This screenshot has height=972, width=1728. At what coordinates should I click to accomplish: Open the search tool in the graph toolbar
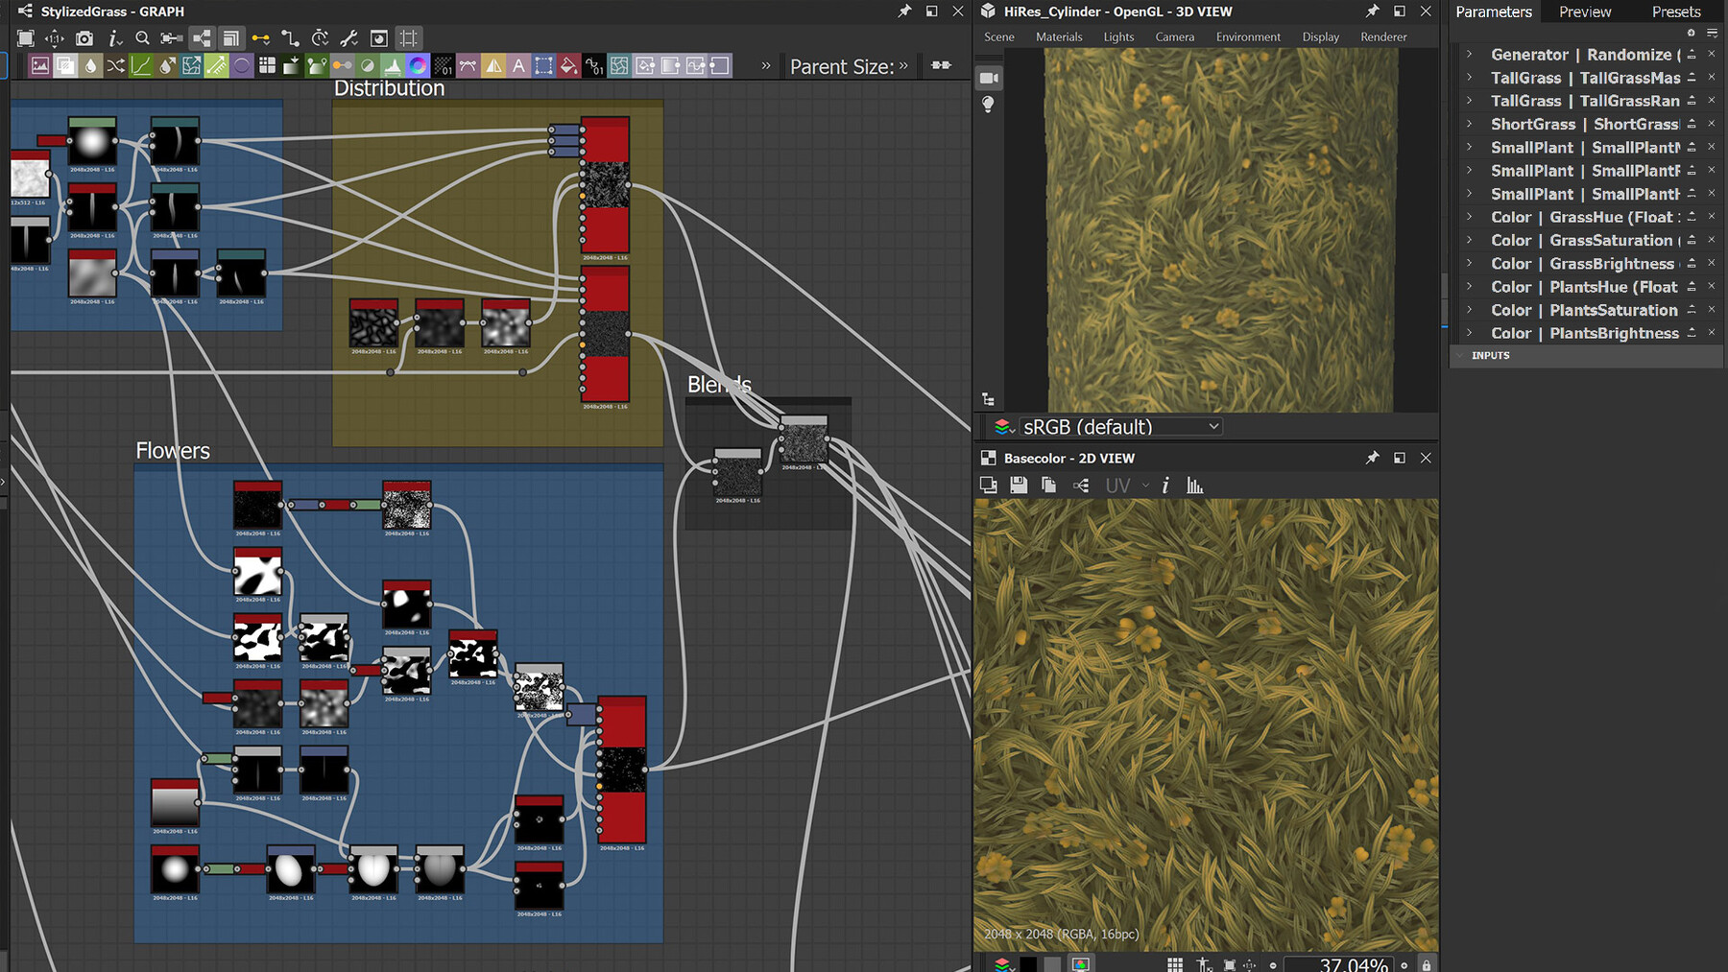point(142,38)
